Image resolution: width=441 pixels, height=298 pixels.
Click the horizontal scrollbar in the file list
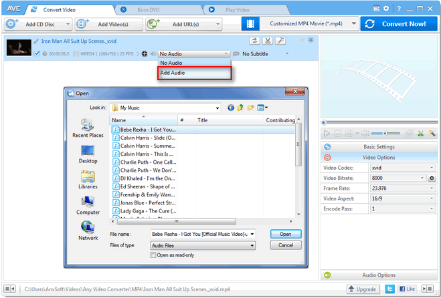click(x=177, y=221)
